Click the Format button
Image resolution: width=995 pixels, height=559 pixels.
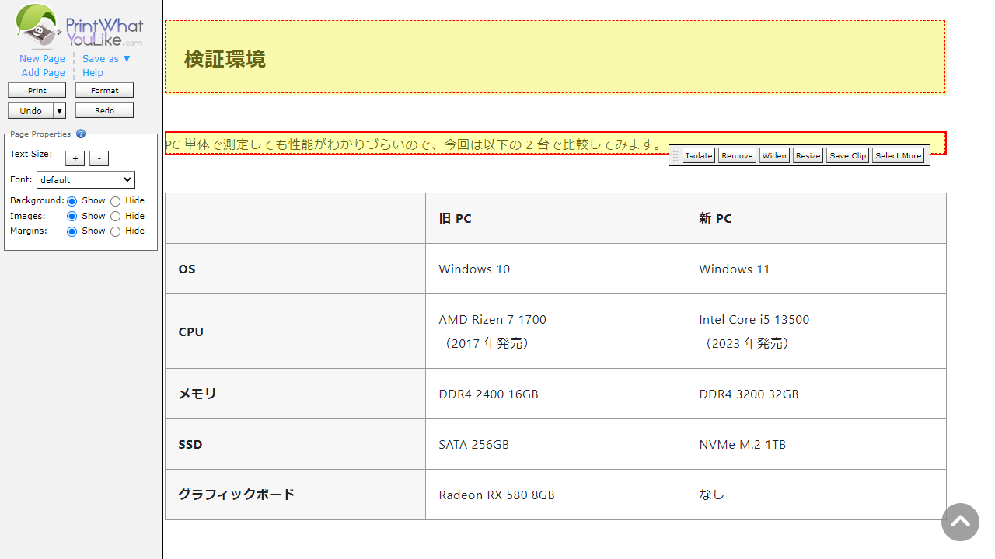[x=104, y=91]
